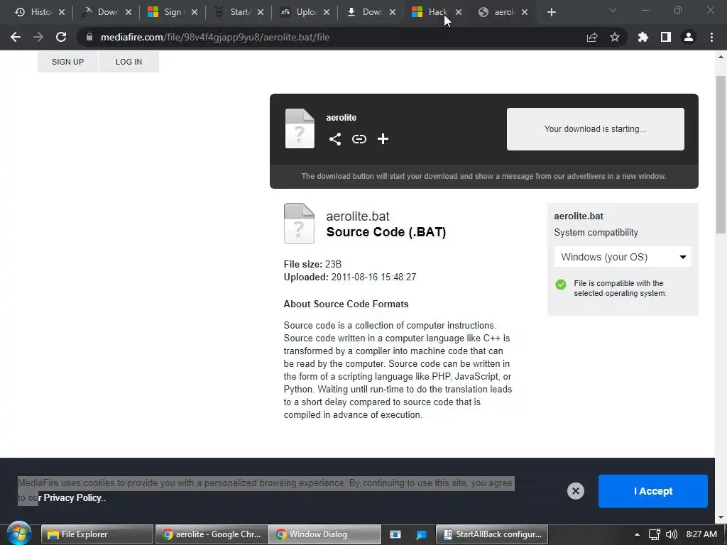Viewport: 727px width, 545px height.
Task: Click the volume speaker tray icon
Action: tap(671, 534)
